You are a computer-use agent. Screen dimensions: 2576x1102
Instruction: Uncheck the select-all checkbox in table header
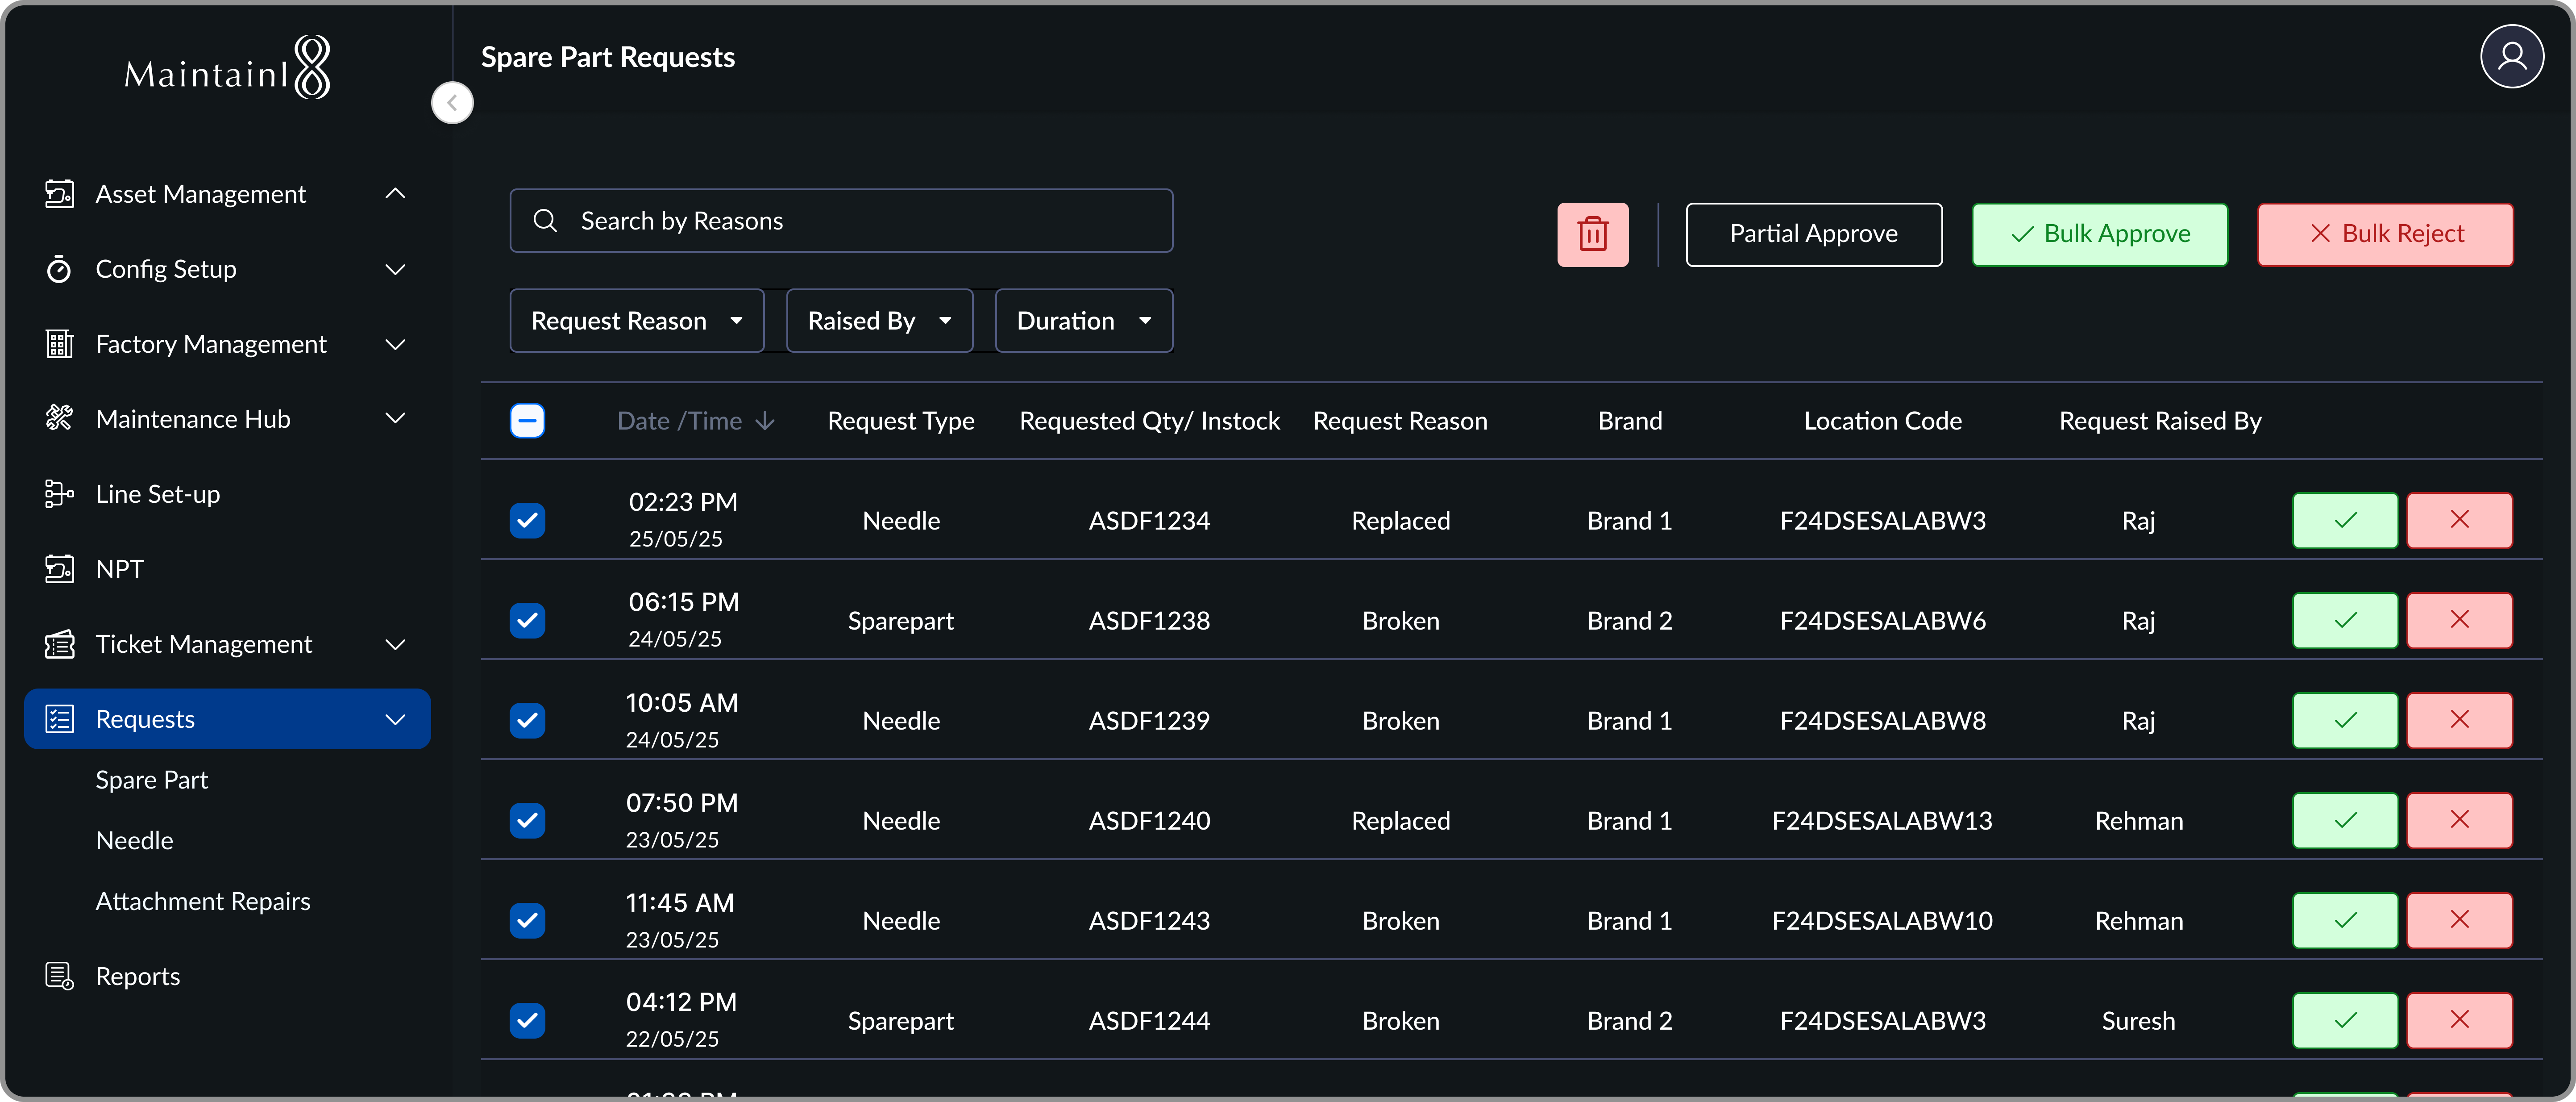click(527, 420)
